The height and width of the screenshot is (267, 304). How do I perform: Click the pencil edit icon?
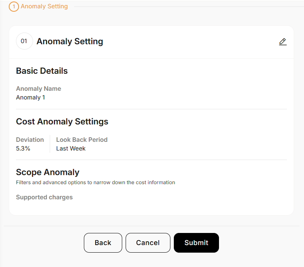pos(283,42)
